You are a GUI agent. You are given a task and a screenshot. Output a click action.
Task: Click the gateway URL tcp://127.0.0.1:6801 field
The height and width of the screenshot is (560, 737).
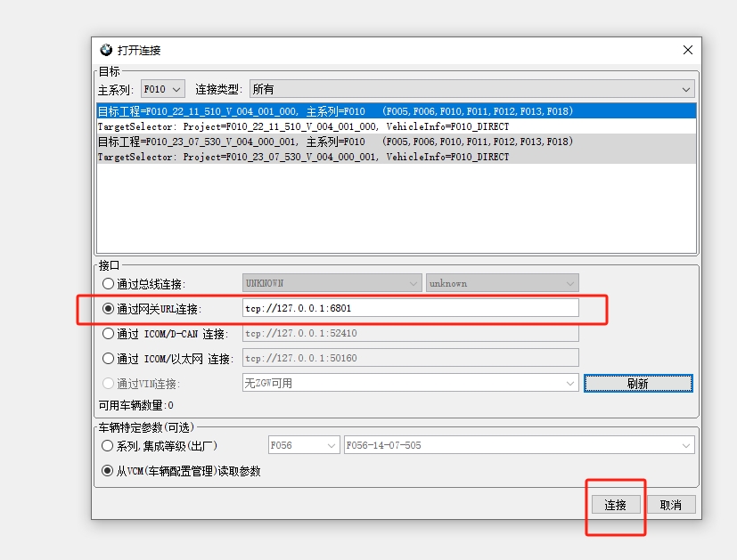click(x=410, y=308)
